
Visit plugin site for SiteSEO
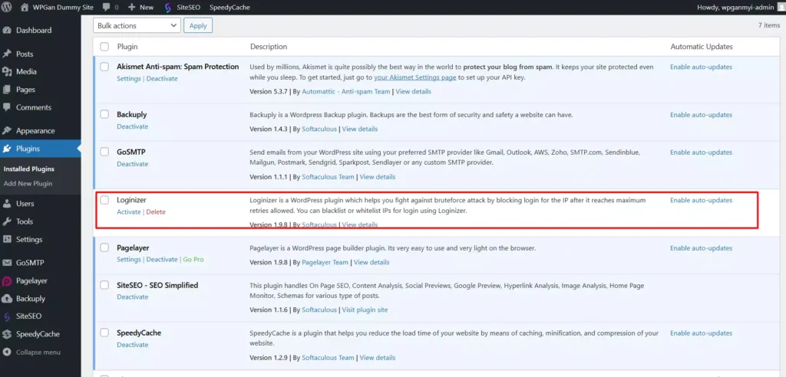(365, 310)
